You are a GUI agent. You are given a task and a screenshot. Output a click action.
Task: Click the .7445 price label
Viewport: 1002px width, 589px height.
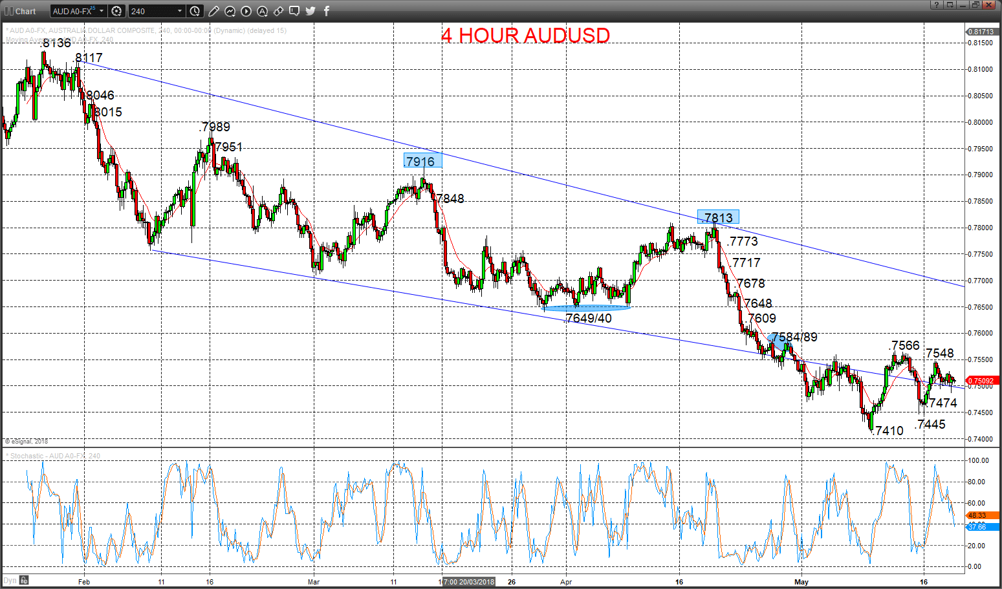[930, 424]
